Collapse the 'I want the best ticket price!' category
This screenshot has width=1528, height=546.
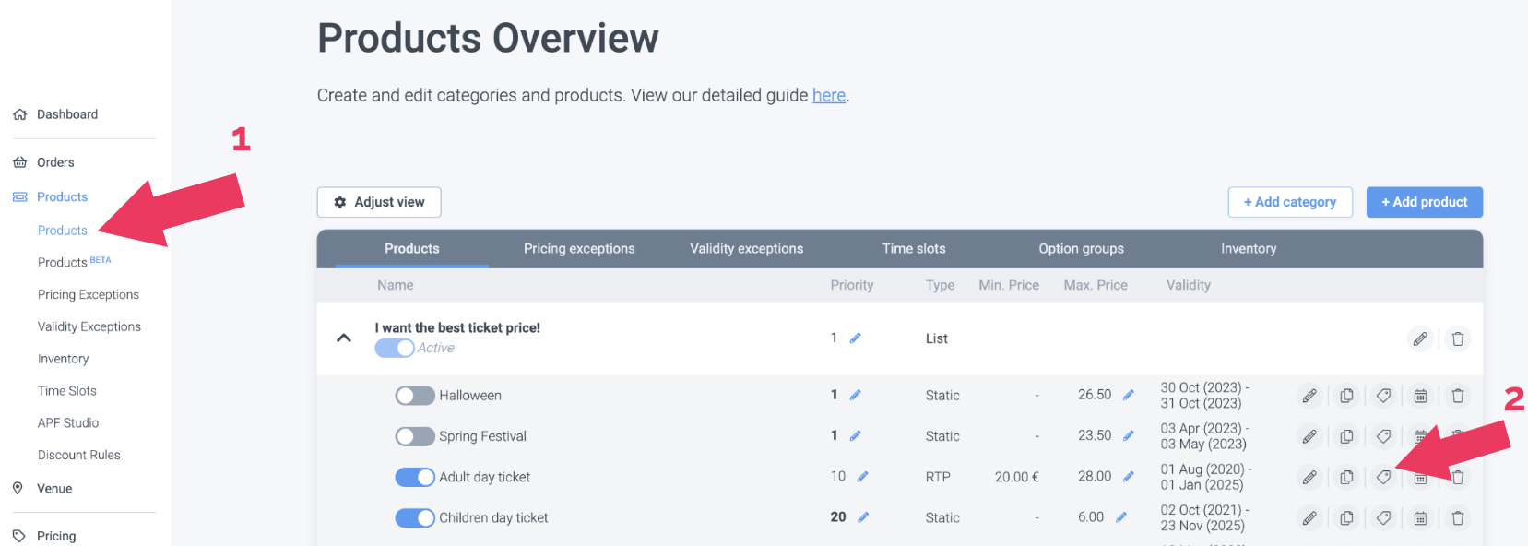[x=344, y=338]
